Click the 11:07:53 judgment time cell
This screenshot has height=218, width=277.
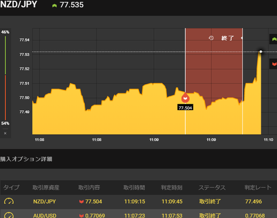(172, 216)
